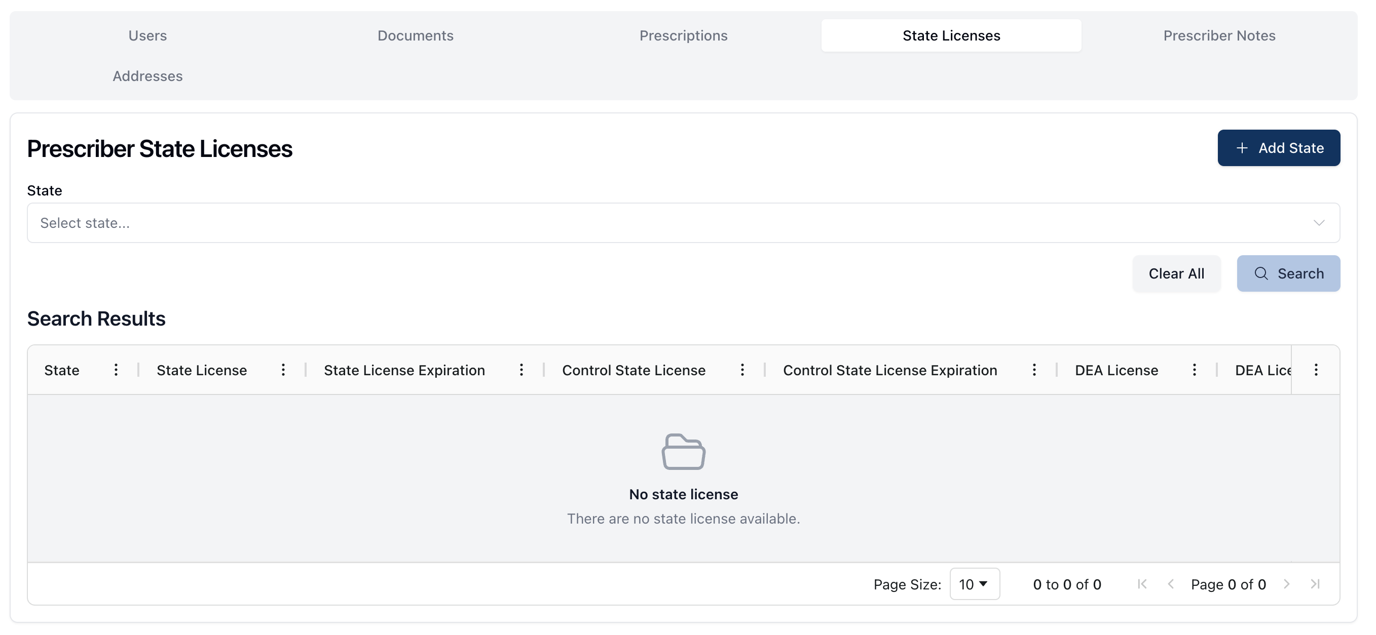The width and height of the screenshot is (1376, 635).
Task: Click the Add State button
Action: coord(1278,148)
